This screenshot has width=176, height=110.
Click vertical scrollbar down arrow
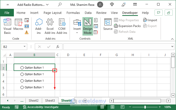coord(173,96)
